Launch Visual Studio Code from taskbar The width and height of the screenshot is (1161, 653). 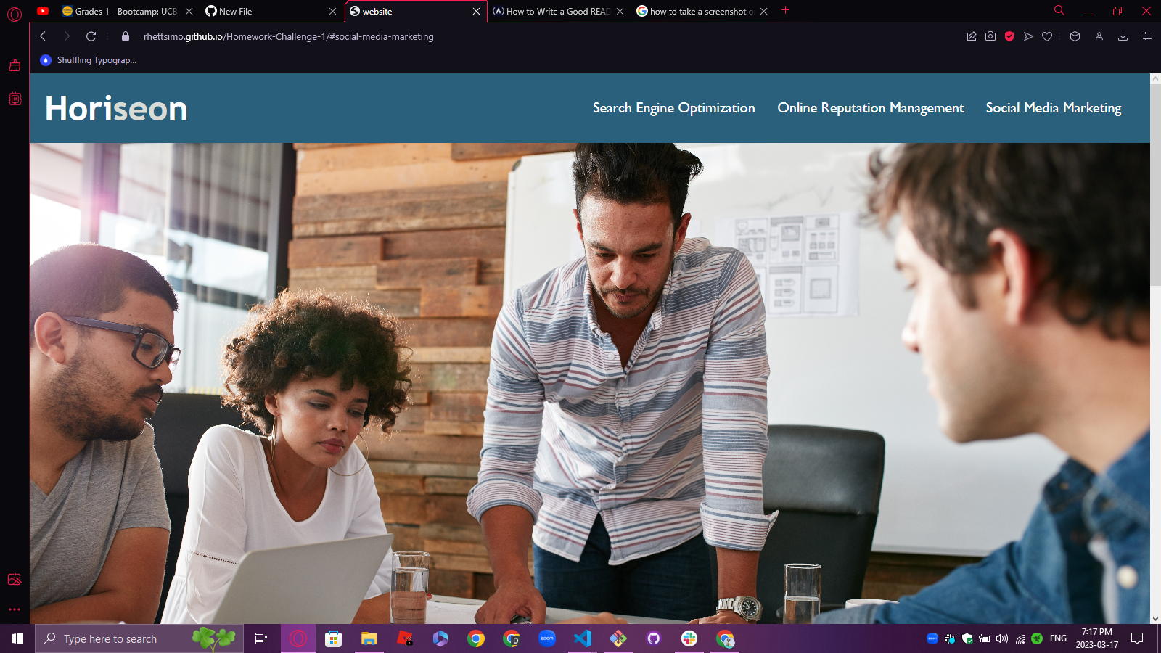tap(583, 638)
